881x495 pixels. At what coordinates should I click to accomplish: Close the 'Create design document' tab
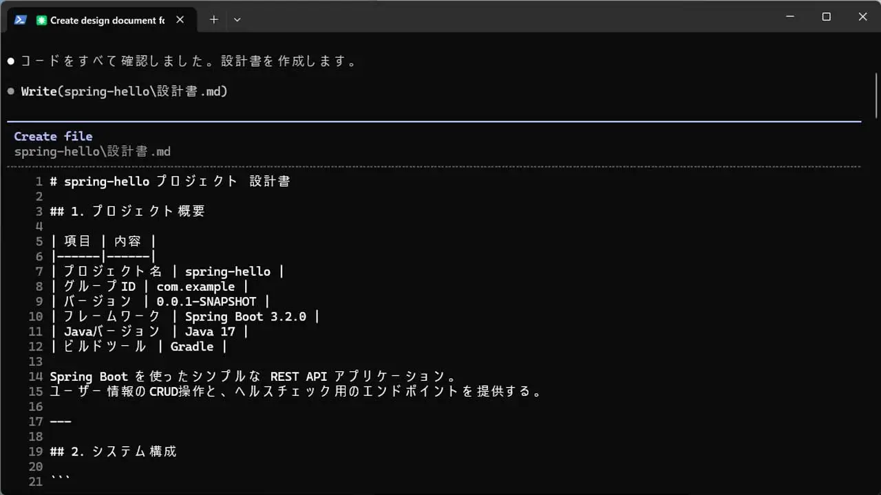(180, 20)
